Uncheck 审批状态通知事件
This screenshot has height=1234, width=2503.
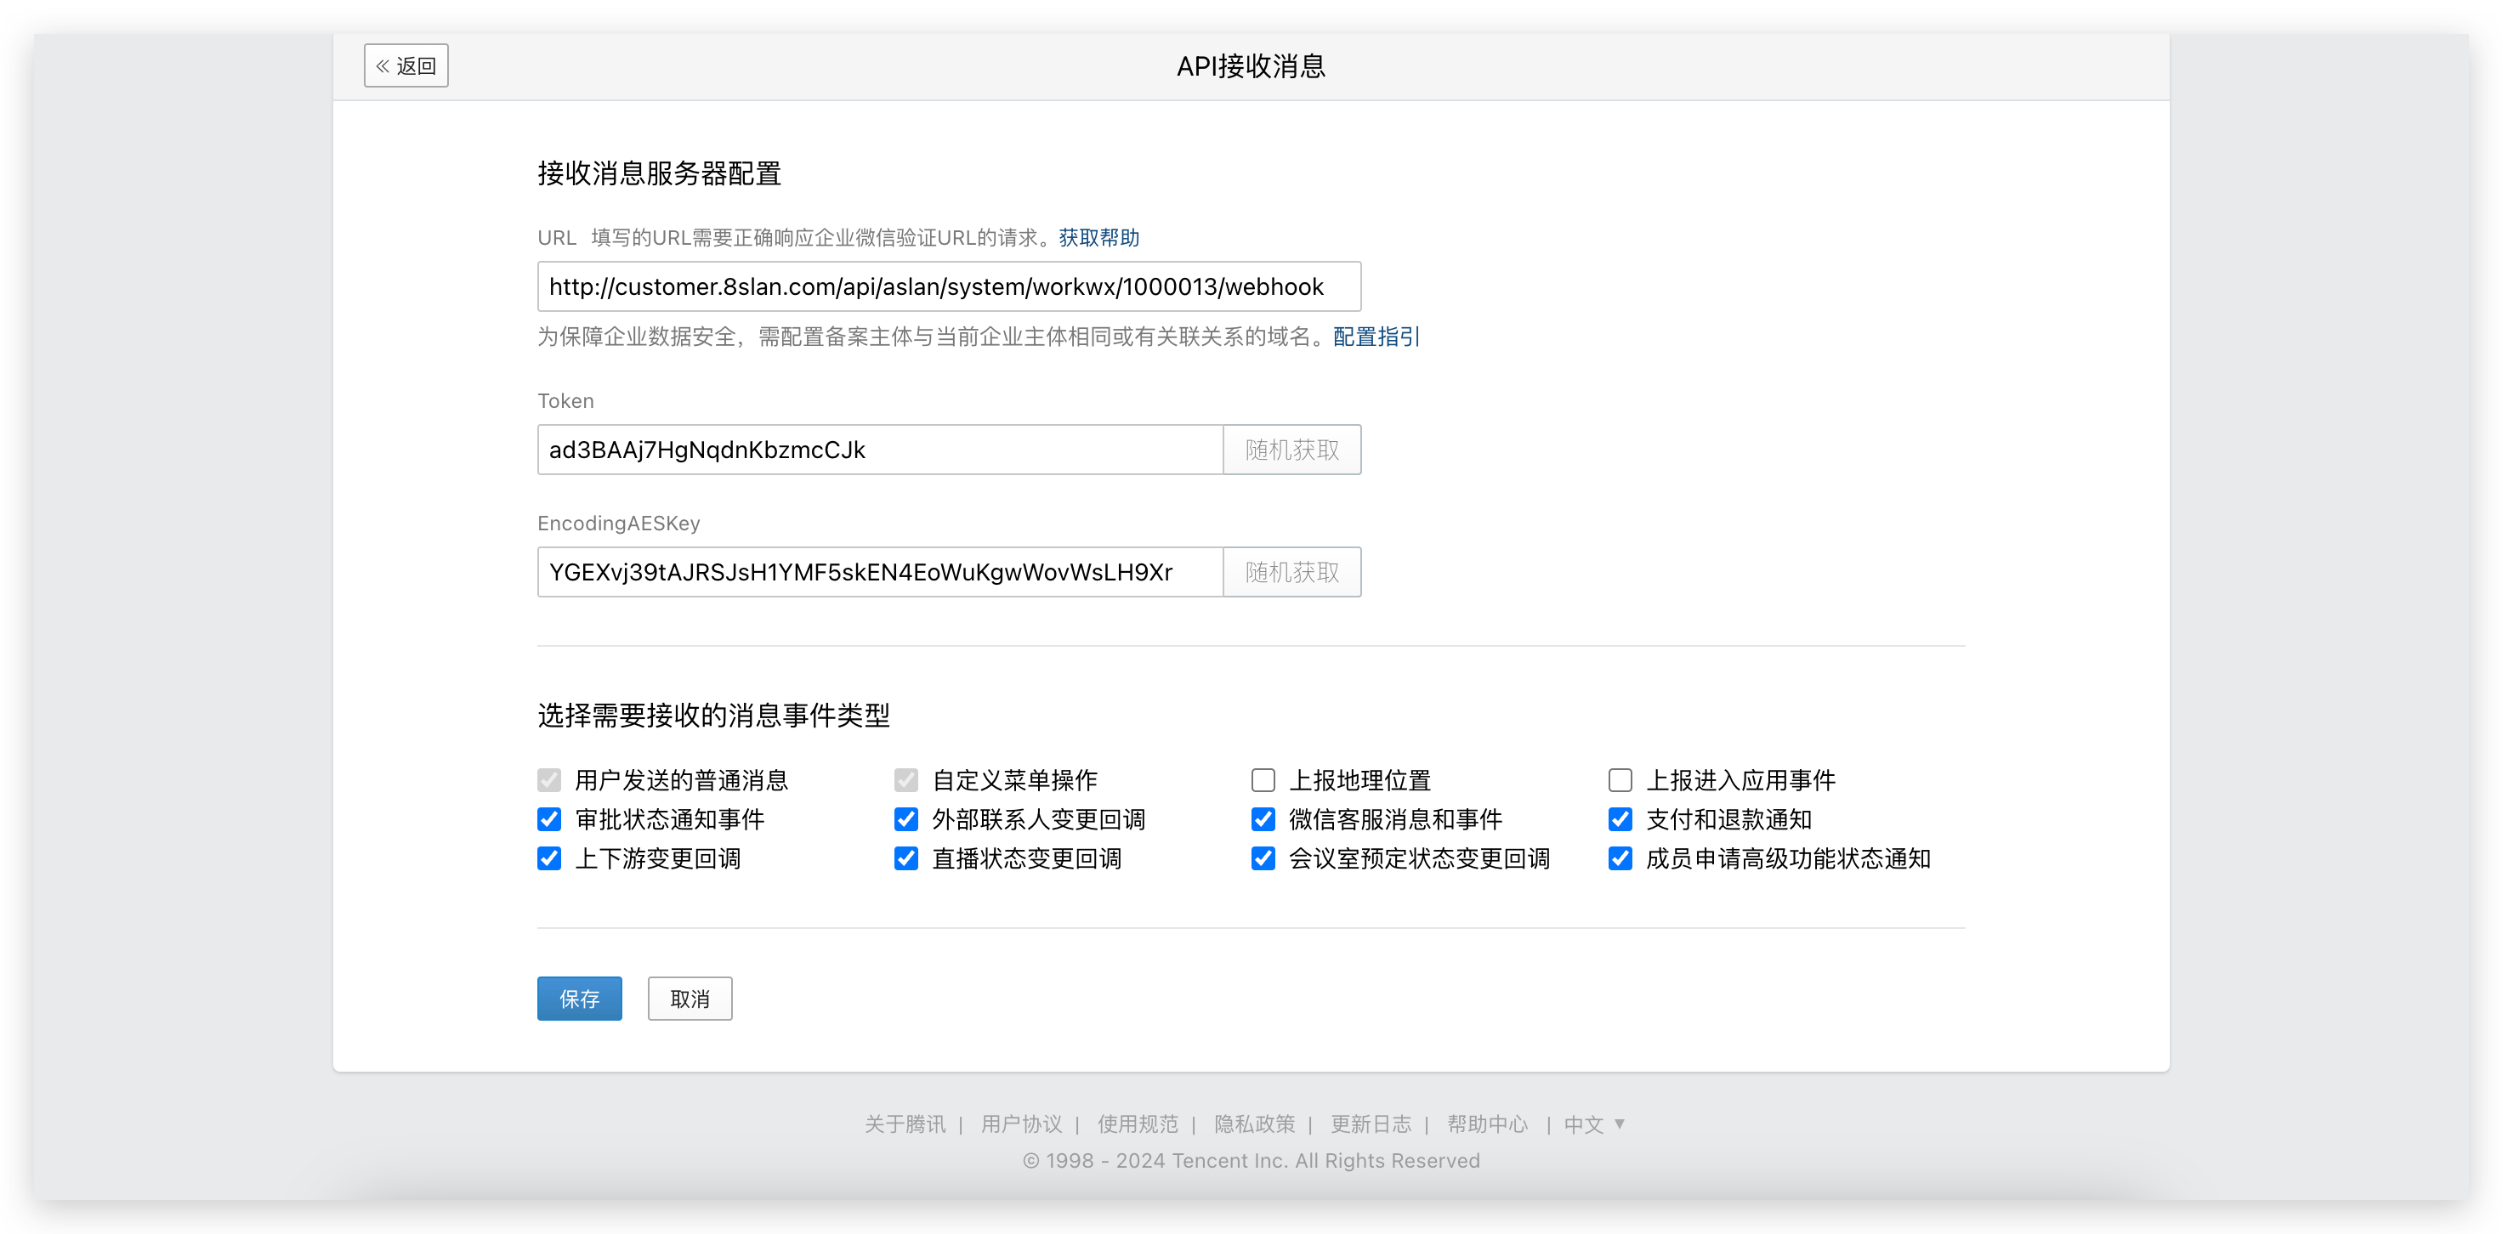click(x=549, y=819)
